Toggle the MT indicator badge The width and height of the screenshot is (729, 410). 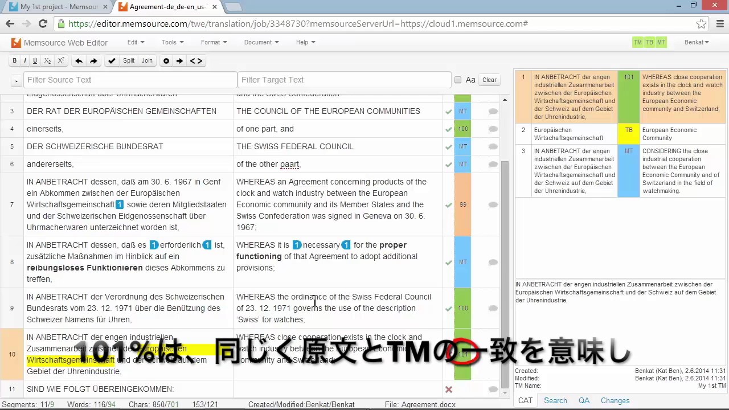(661, 43)
